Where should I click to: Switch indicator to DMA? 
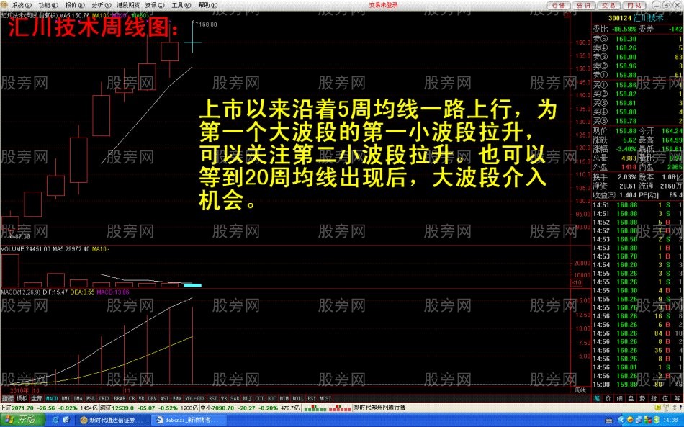pos(78,398)
